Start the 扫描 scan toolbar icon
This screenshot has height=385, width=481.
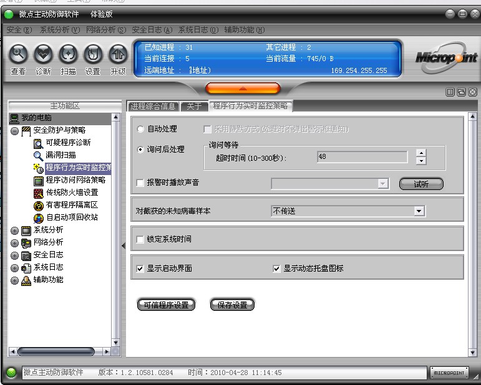coord(68,54)
